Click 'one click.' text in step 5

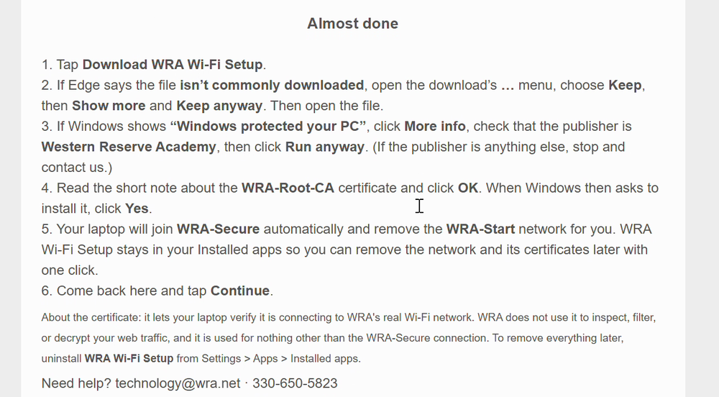[70, 270]
